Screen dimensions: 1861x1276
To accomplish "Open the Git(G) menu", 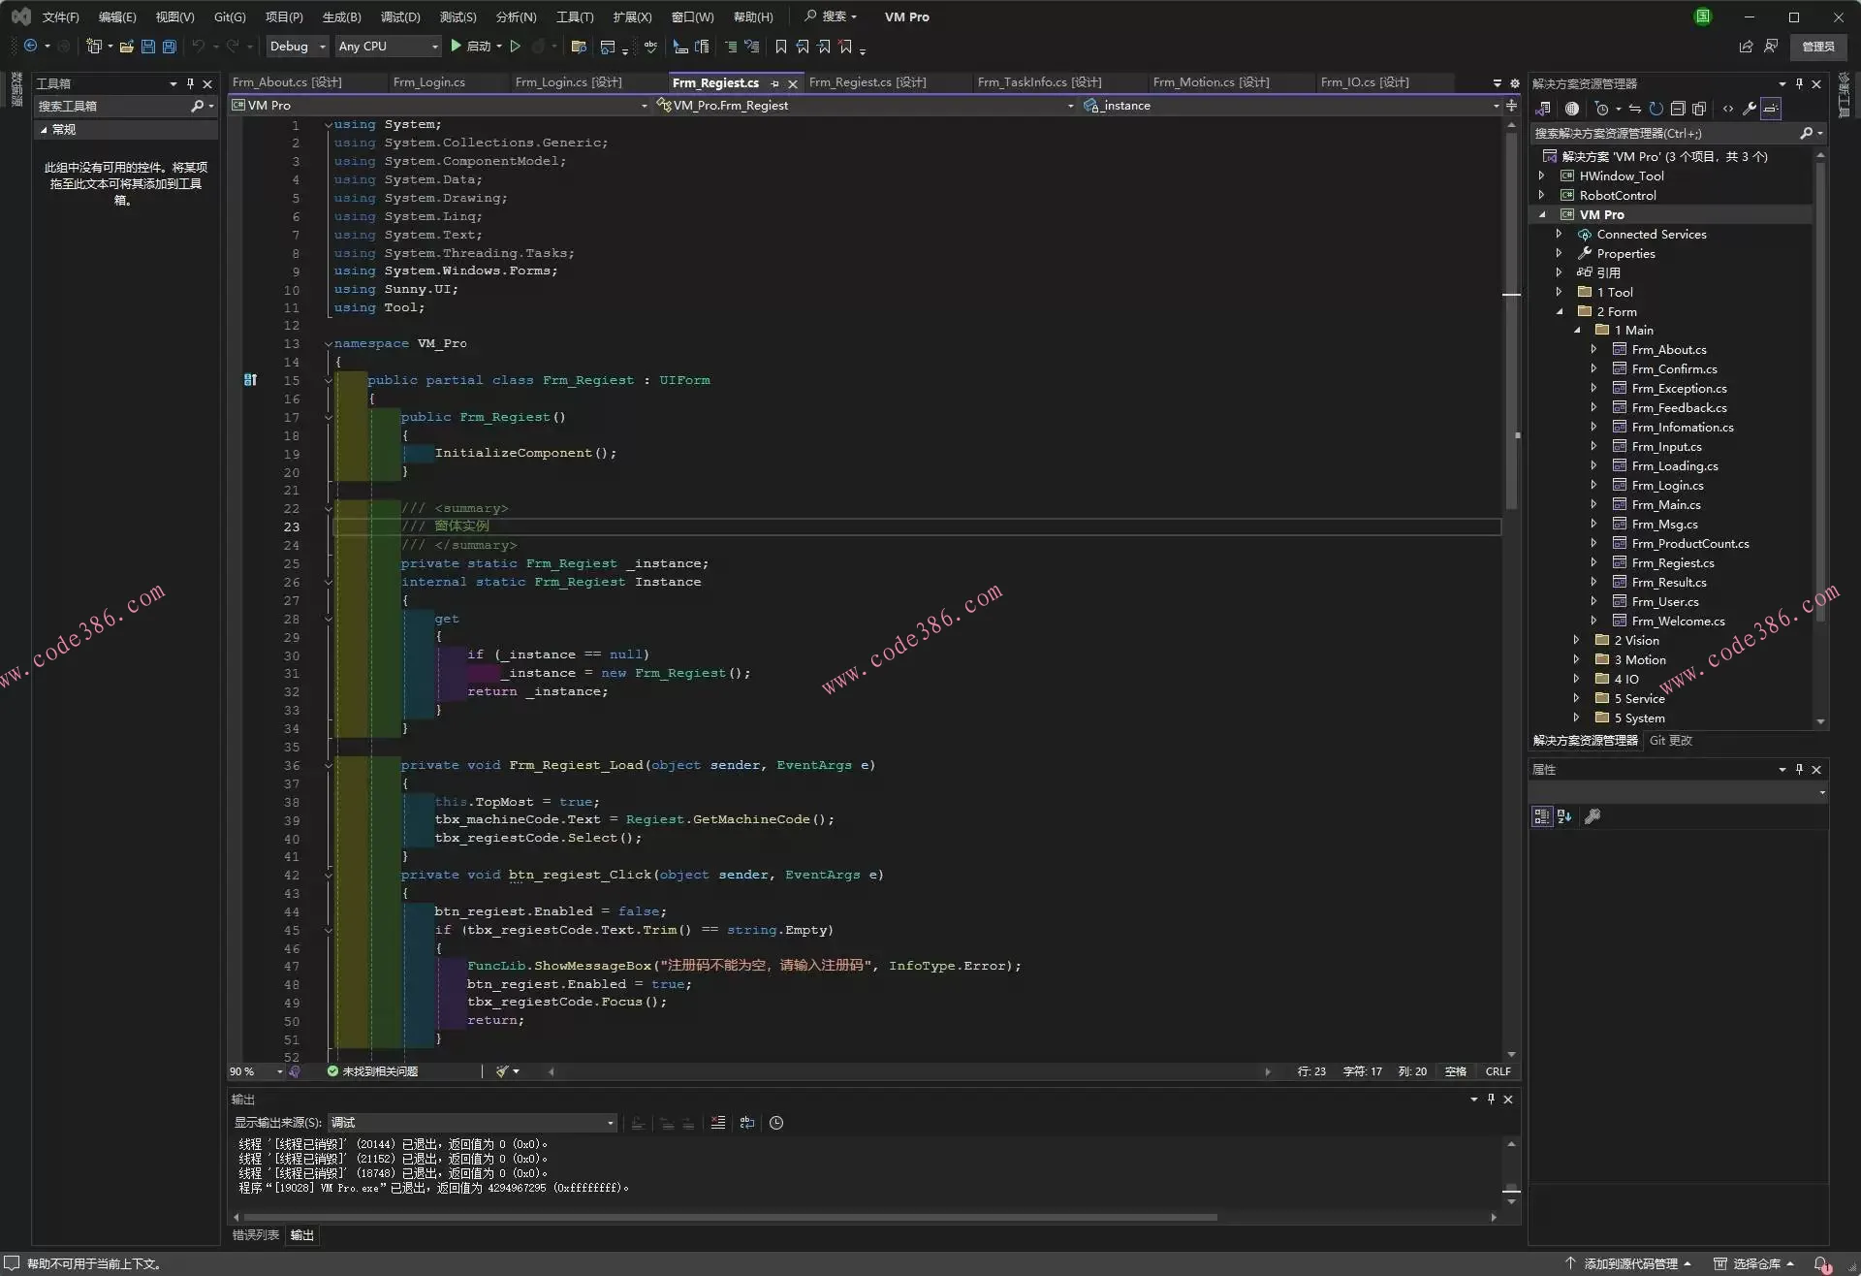I will click(x=230, y=16).
